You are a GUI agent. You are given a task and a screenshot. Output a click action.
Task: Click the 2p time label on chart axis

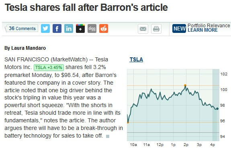click(x=186, y=145)
